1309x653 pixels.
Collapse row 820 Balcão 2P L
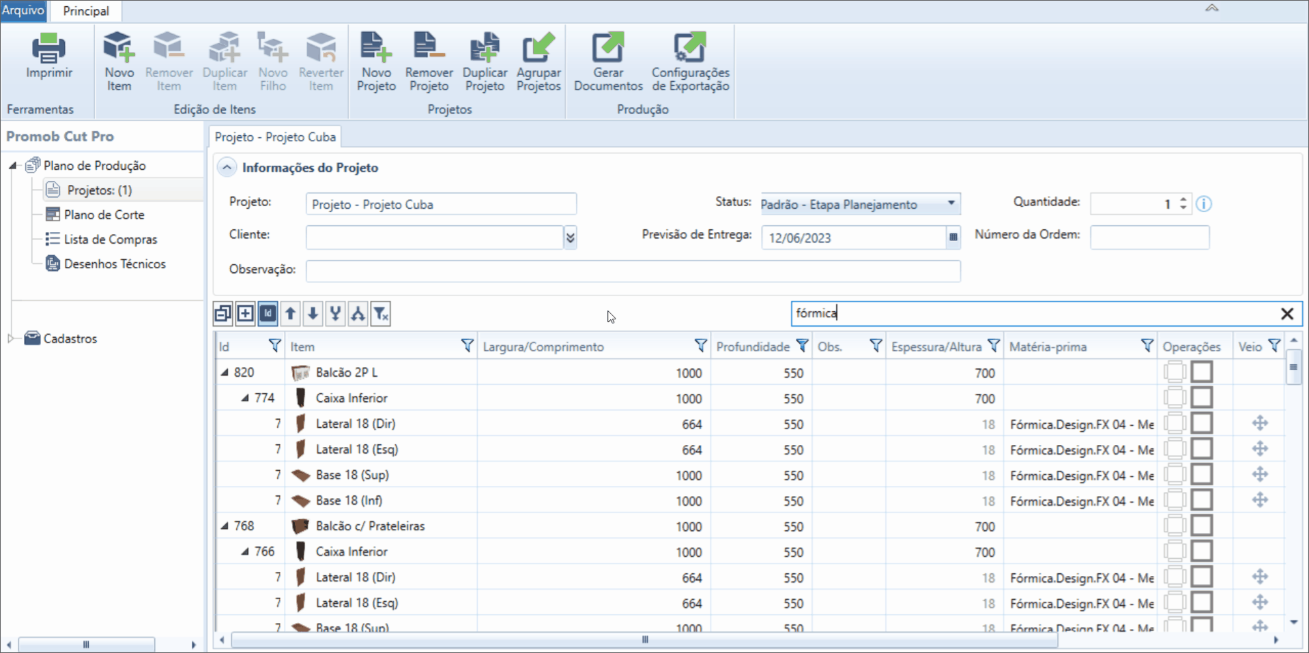pyautogui.click(x=225, y=373)
